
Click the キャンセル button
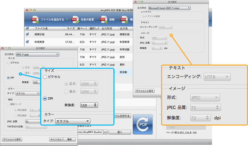click(56, 140)
